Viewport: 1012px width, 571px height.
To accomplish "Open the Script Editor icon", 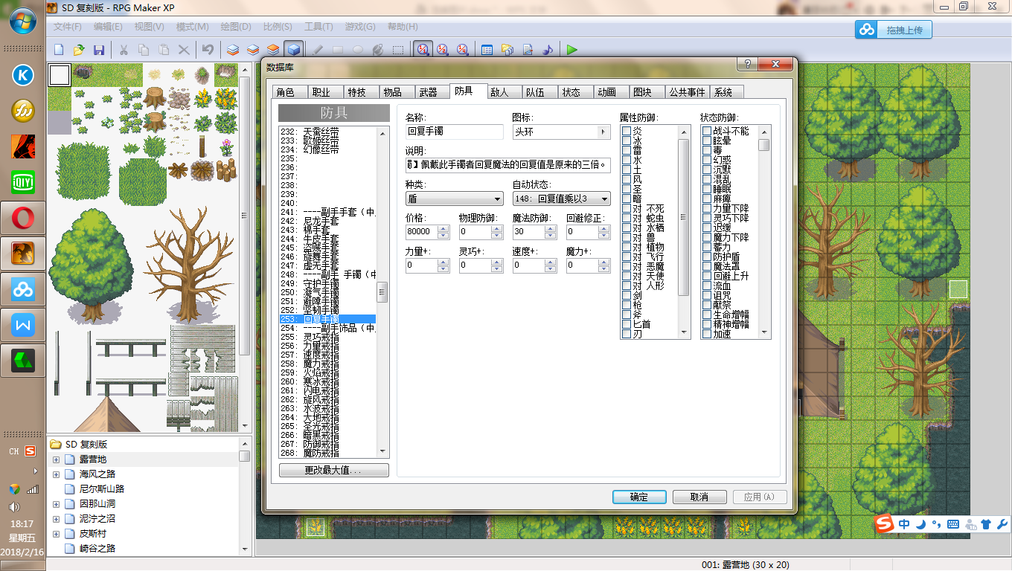I will (x=528, y=50).
